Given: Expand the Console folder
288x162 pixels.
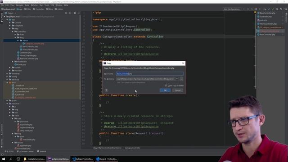Looking at the screenshot, I should 10,22.
